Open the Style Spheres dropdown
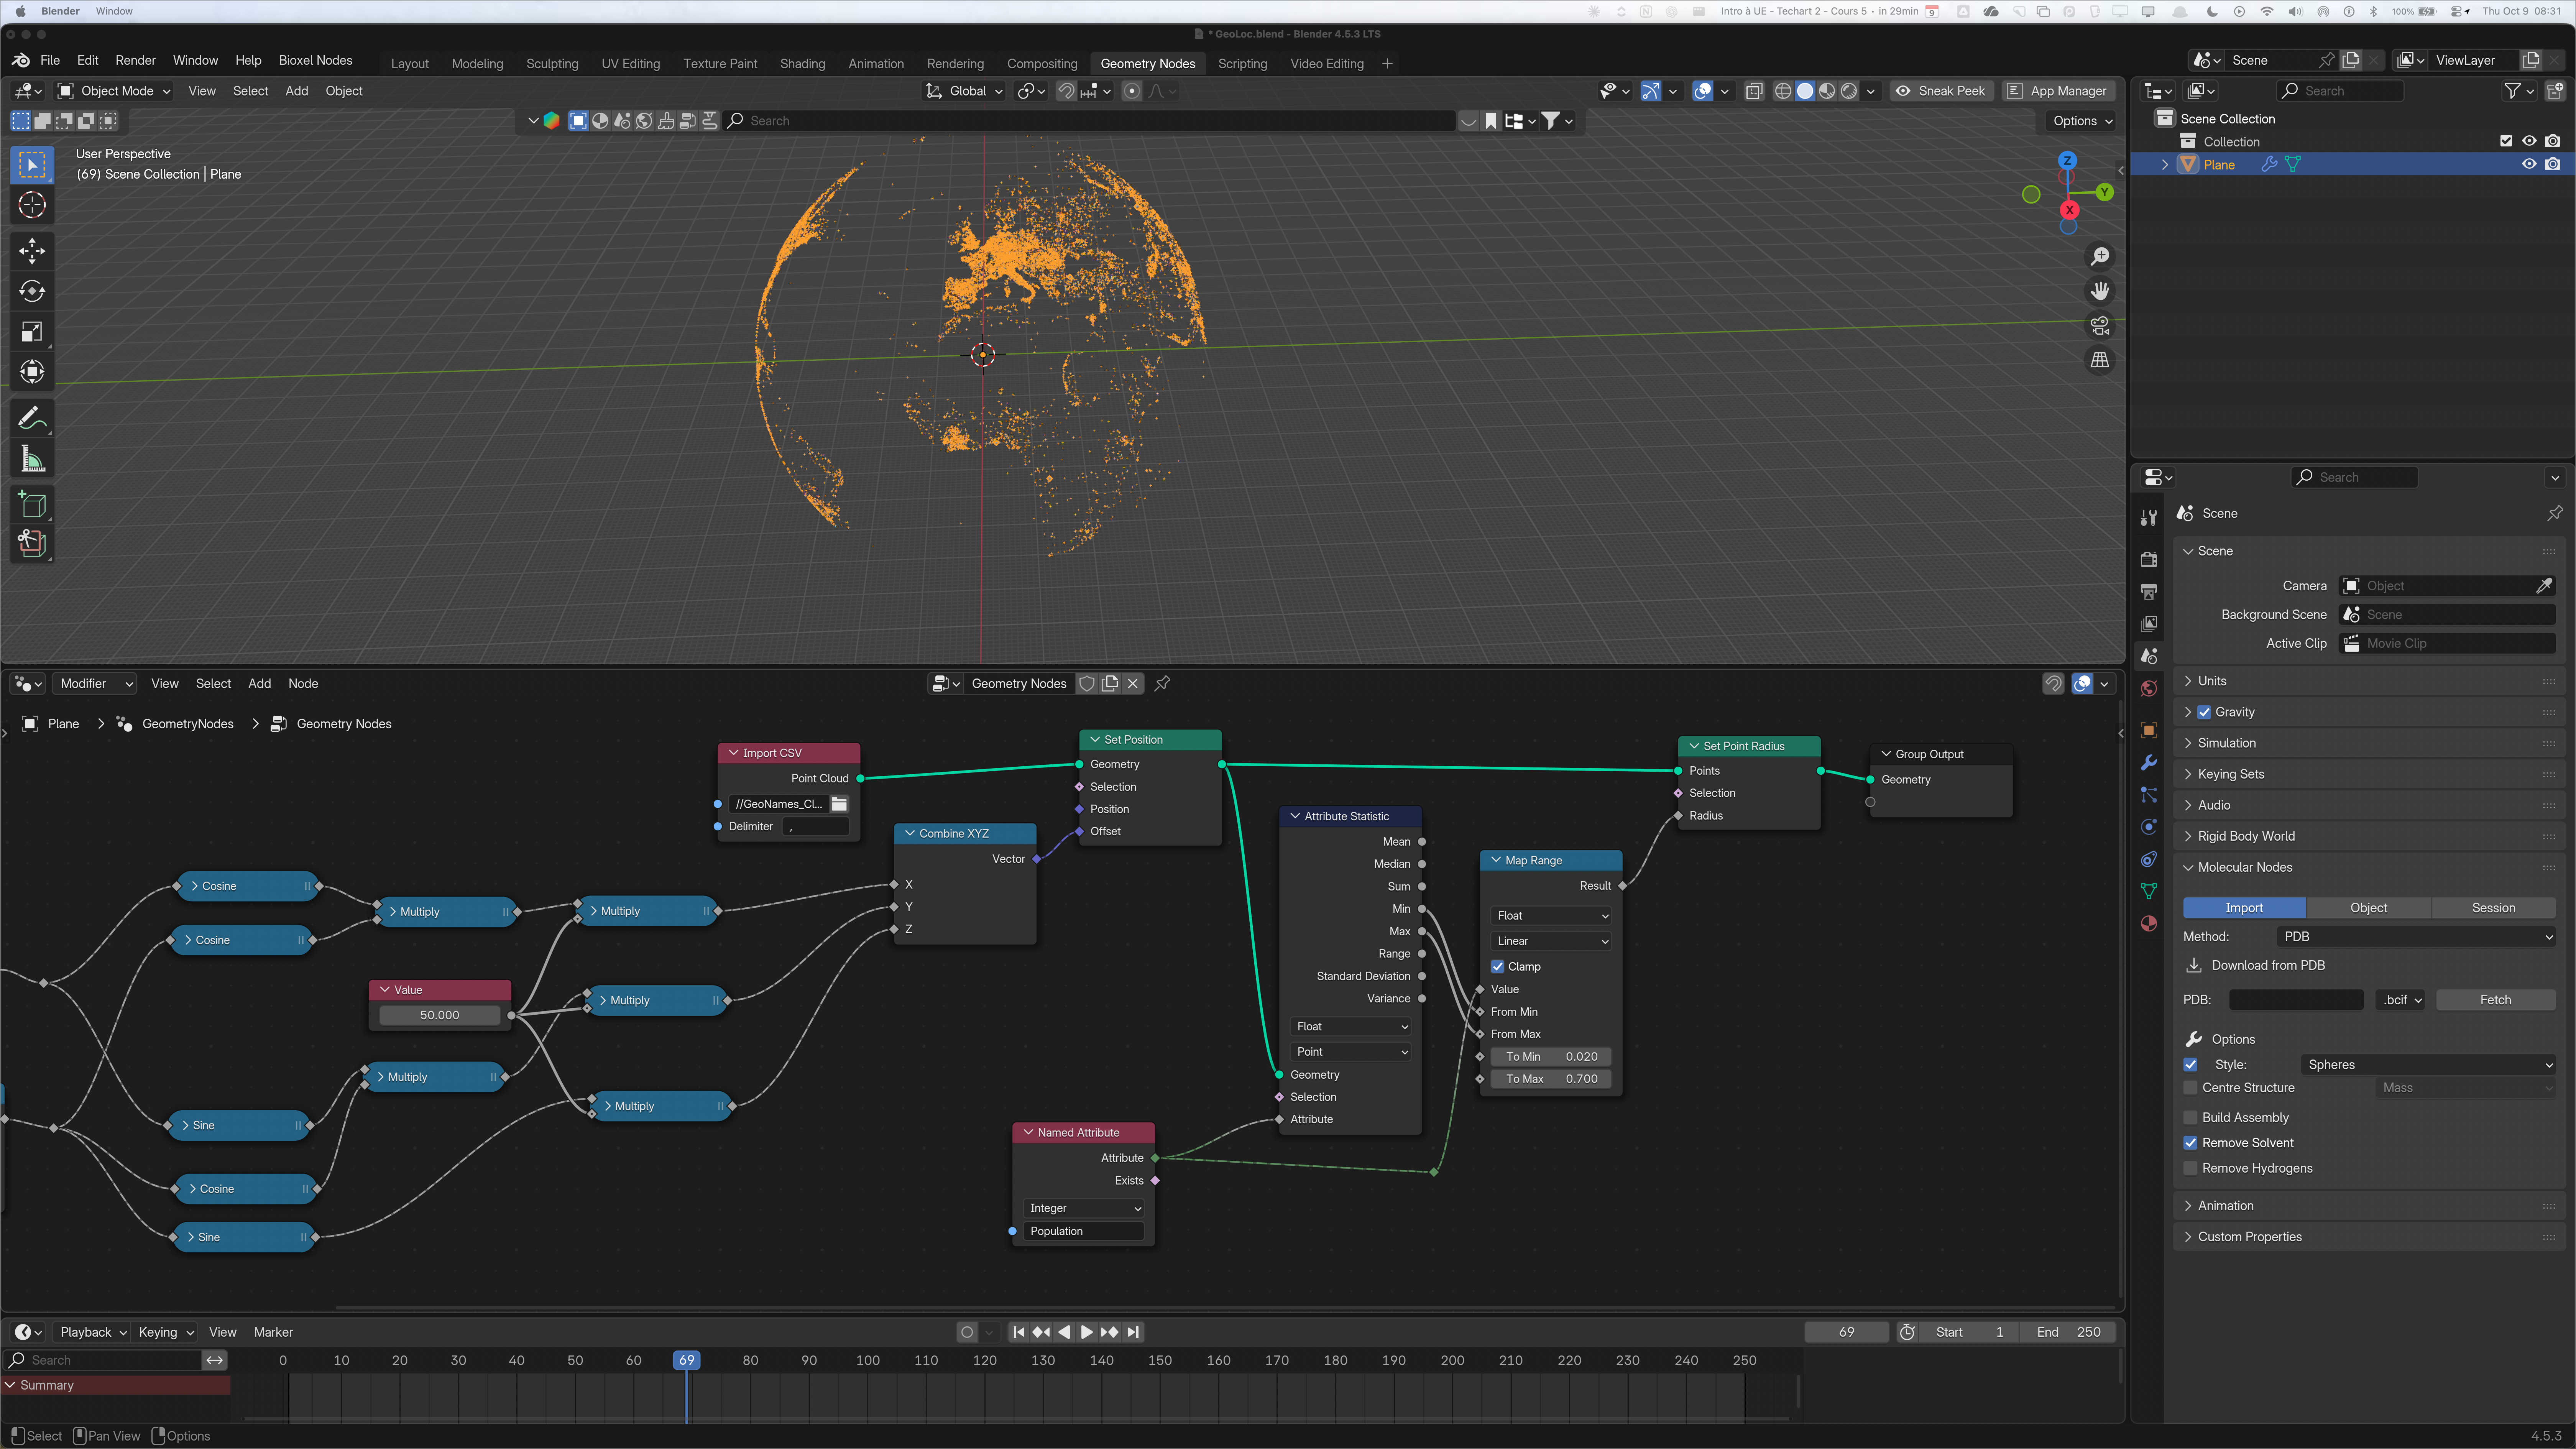Screen dimensions: 2576x1449 (x=2428, y=1065)
